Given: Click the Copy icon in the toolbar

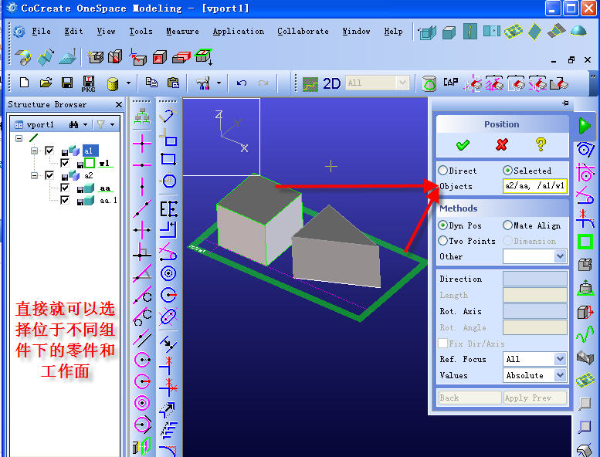Looking at the screenshot, I should [151, 83].
